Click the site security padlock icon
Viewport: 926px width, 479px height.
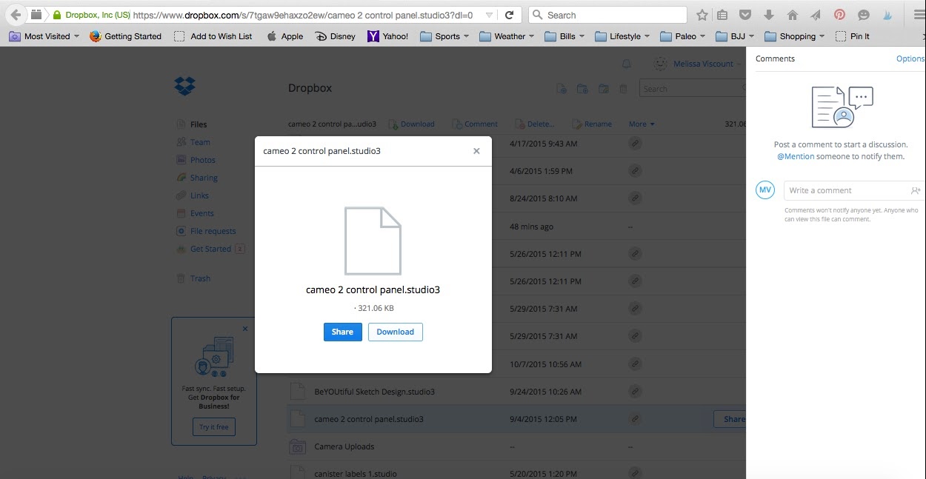(57, 15)
